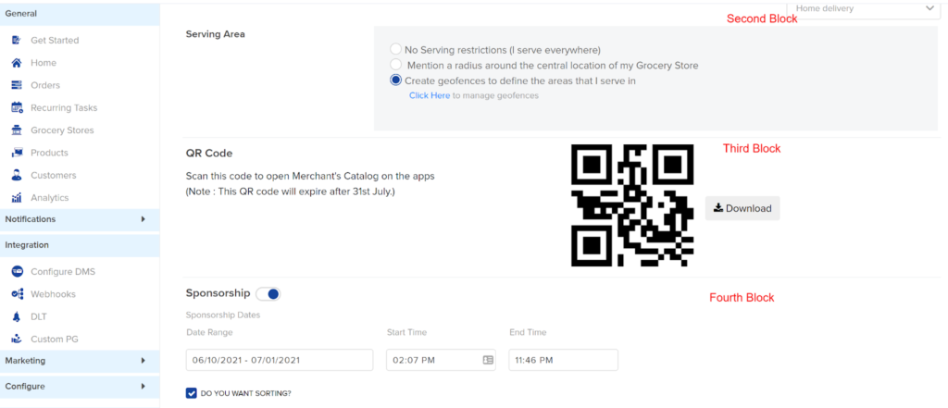This screenshot has height=408, width=948.
Task: Open DLT settings
Action: tap(39, 316)
